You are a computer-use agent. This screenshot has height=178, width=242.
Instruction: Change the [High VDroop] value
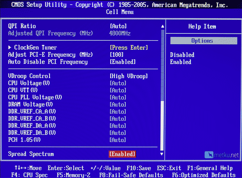point(129,76)
